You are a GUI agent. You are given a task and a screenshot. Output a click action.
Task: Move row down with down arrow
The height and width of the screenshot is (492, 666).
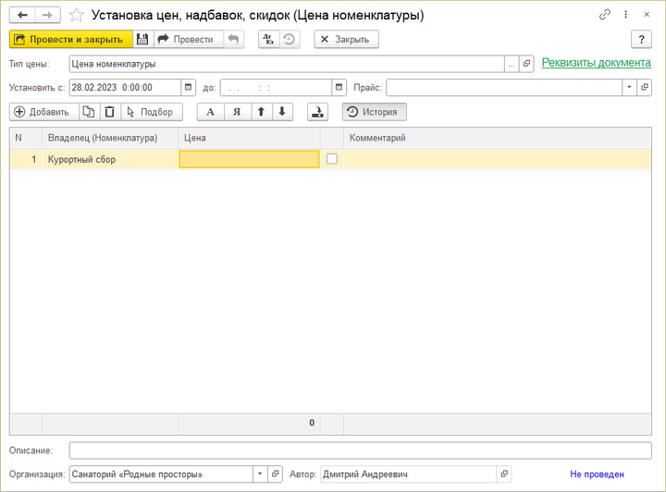282,112
